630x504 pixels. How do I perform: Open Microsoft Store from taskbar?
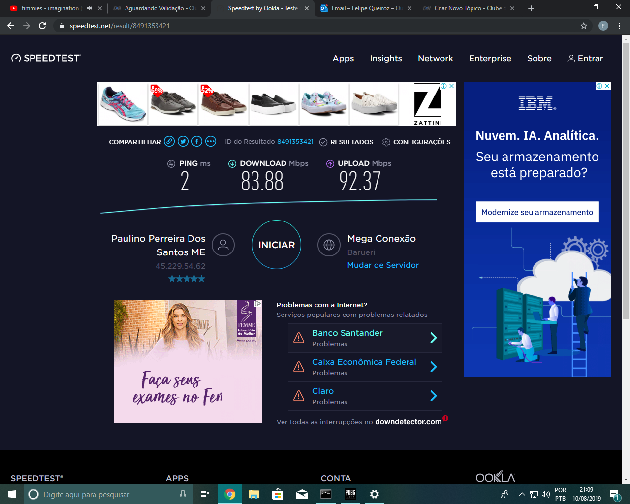(x=278, y=494)
